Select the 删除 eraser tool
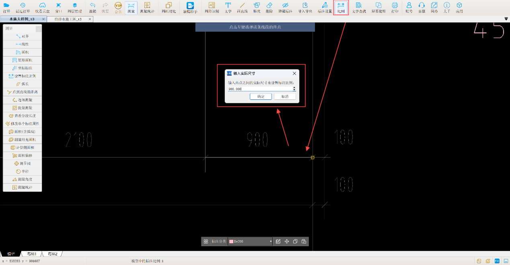 [269, 7]
